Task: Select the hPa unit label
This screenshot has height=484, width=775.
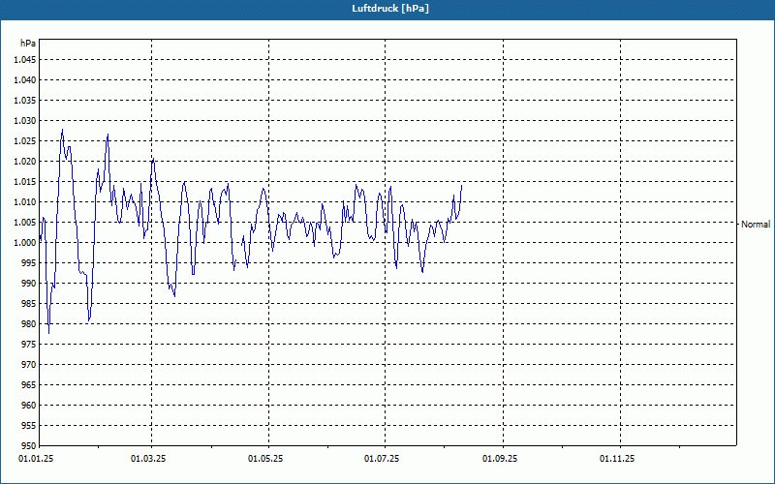Action: [28, 44]
